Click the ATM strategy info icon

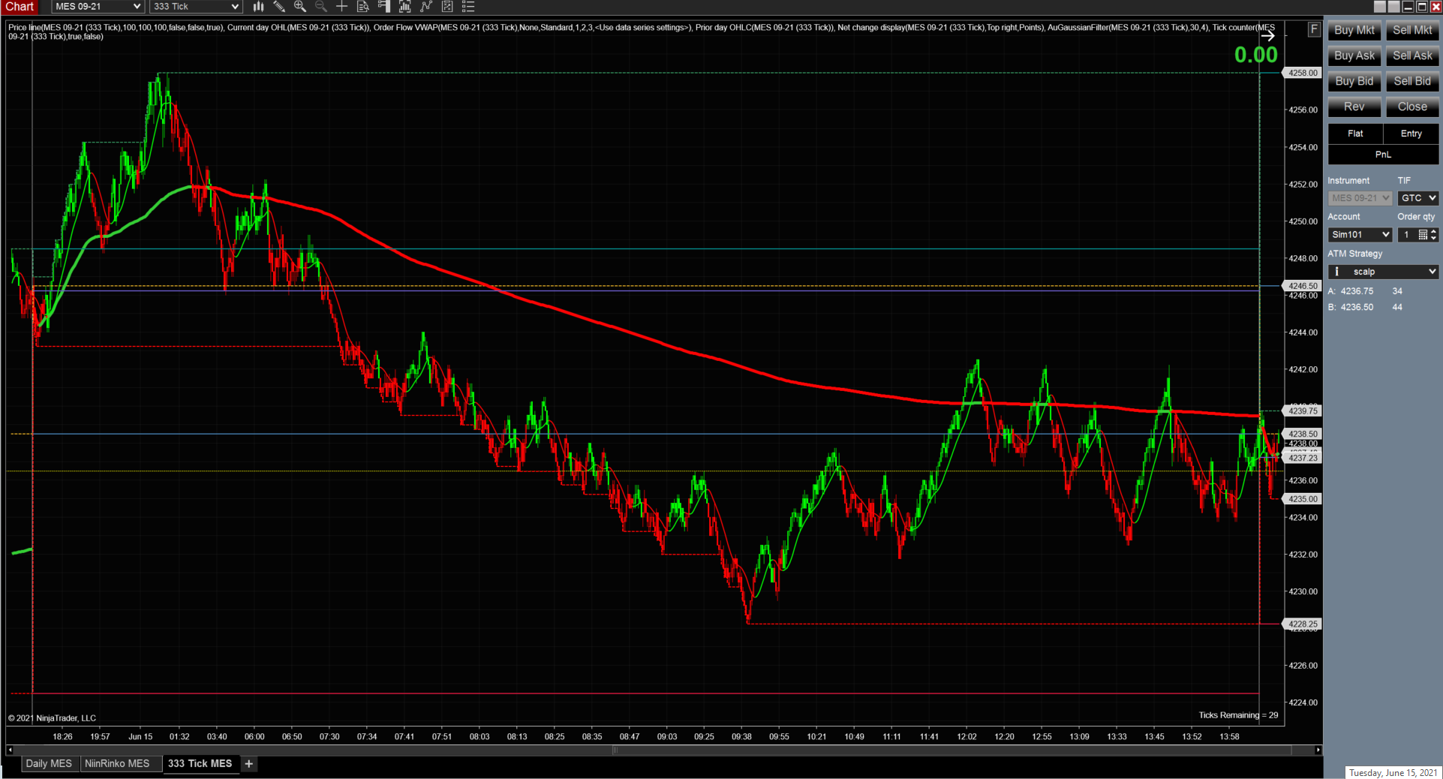click(1336, 272)
